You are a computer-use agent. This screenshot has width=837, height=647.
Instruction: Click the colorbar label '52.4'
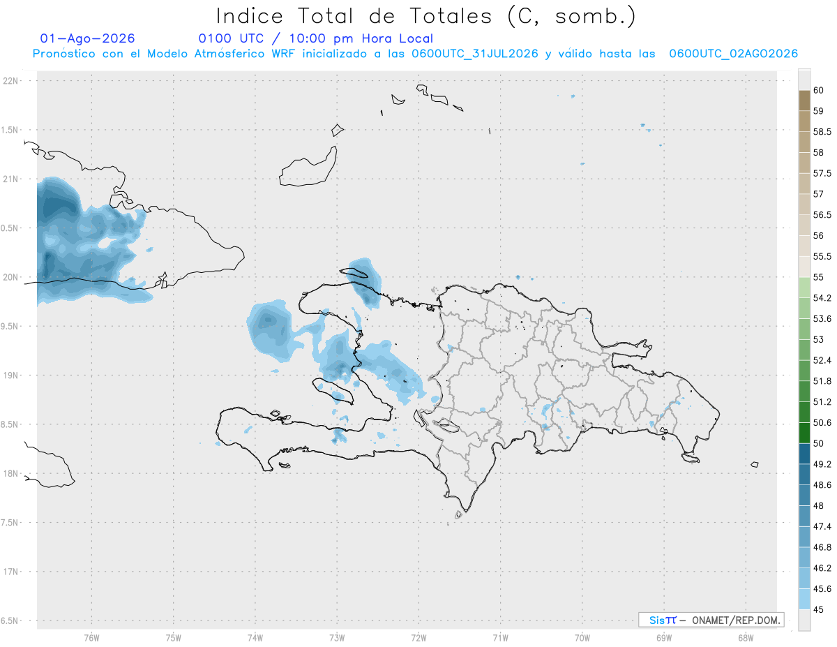coord(822,360)
